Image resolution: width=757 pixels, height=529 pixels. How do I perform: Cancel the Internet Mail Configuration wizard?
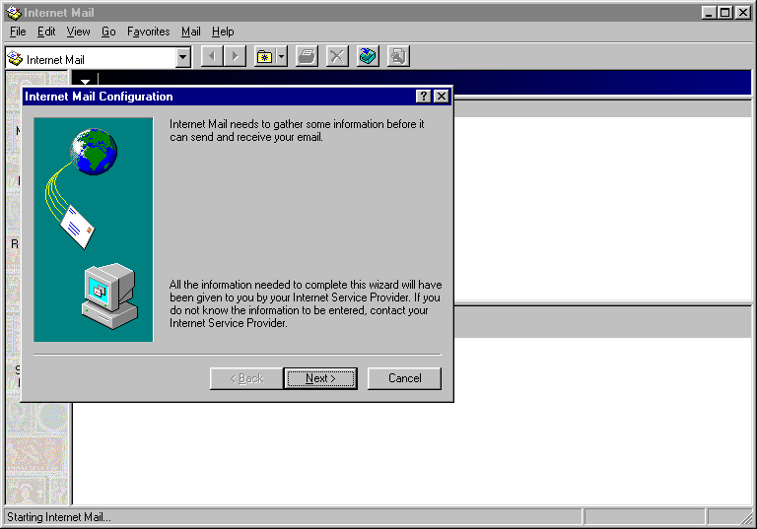click(404, 378)
